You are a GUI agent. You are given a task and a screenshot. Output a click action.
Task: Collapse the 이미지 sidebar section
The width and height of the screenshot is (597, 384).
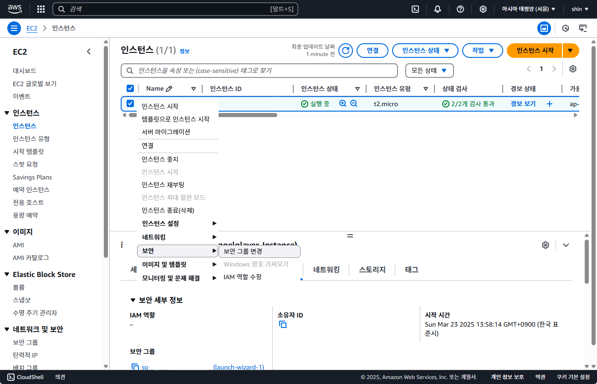(7, 232)
